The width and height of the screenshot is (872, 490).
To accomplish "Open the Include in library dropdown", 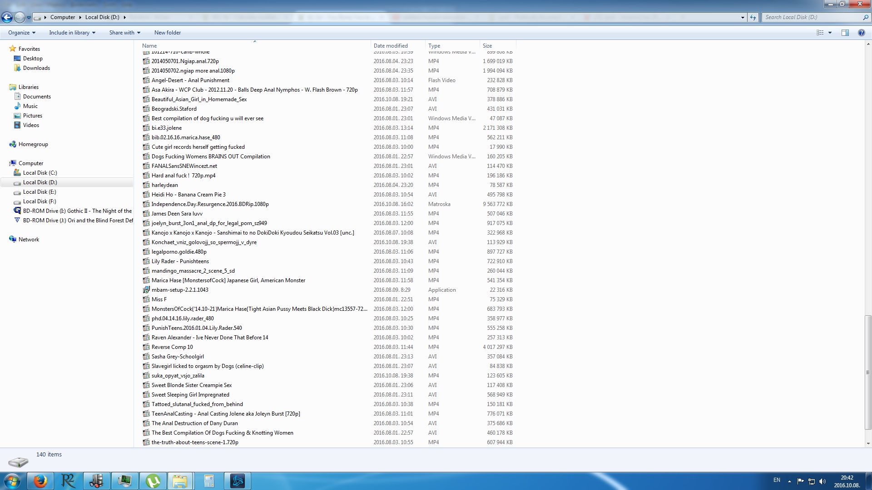I will pyautogui.click(x=72, y=33).
